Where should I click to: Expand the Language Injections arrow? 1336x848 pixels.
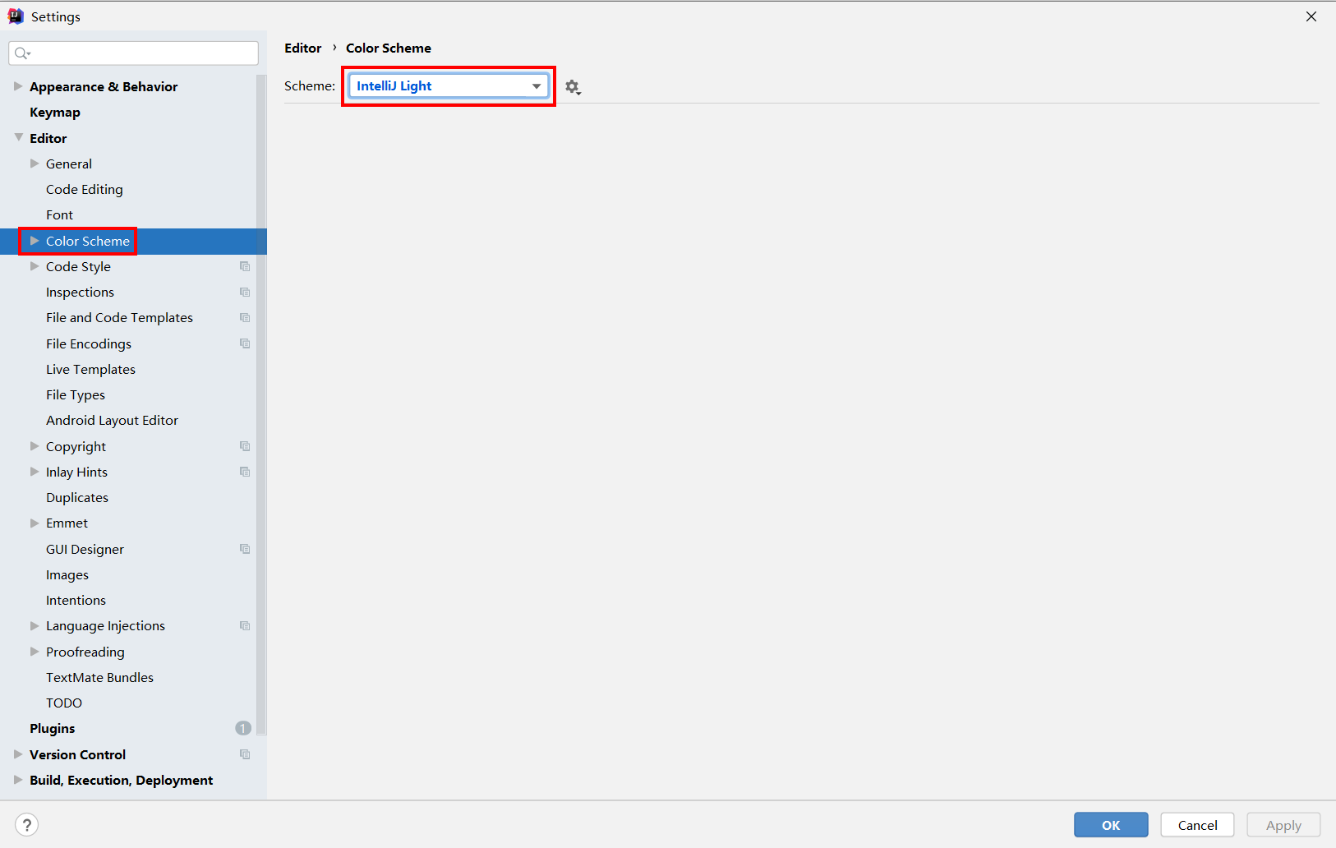pos(35,625)
